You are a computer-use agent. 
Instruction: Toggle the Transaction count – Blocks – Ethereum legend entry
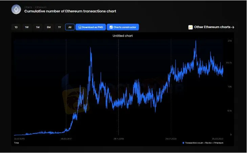point(203,143)
